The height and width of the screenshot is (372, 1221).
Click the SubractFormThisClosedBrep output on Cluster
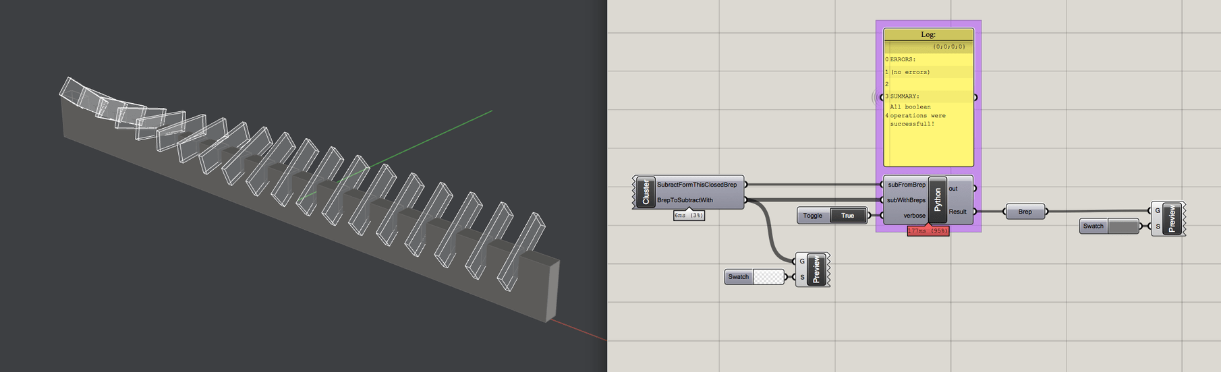click(x=697, y=185)
